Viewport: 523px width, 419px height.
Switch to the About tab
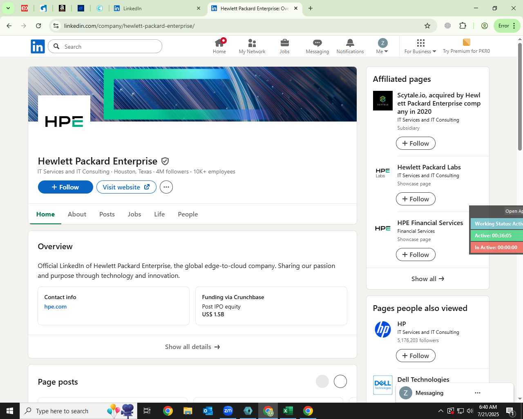[x=77, y=214]
